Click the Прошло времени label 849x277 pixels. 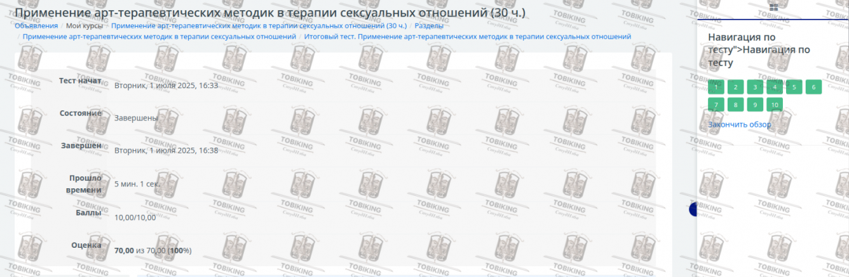tap(84, 184)
